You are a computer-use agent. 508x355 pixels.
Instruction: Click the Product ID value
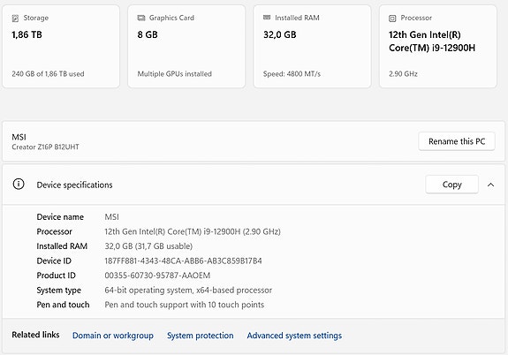[x=157, y=276]
